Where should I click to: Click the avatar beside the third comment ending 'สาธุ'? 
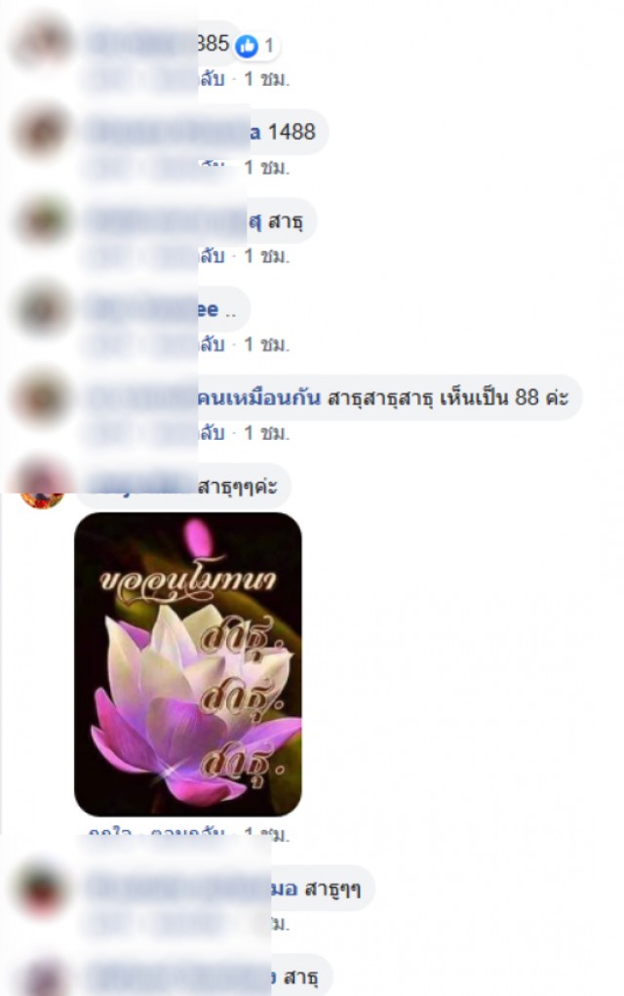pyautogui.click(x=43, y=219)
